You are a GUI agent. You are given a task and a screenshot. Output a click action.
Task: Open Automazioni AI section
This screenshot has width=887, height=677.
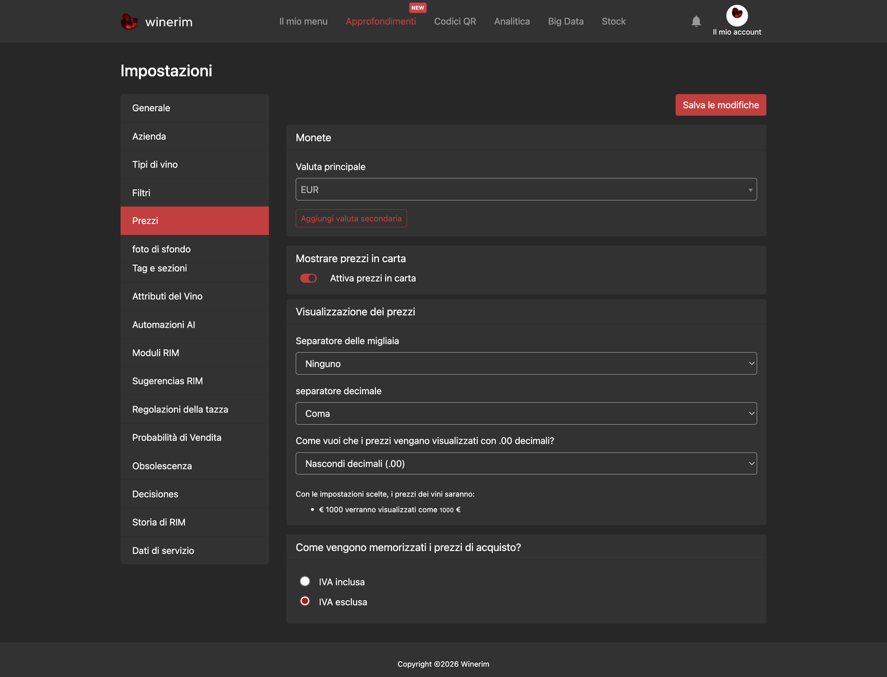click(x=195, y=325)
